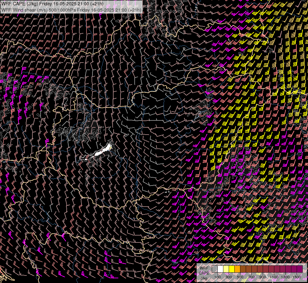Screen dimensions: 308x283
Task: Click the bright yellow CAPE legend swatch
Action: click(x=232, y=269)
